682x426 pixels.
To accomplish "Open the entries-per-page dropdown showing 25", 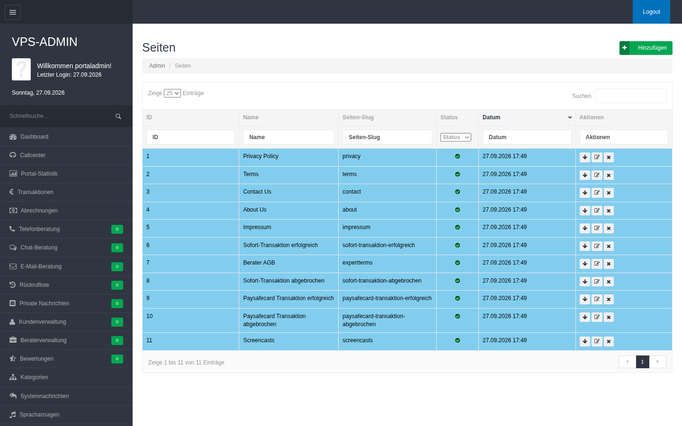I will [x=172, y=93].
